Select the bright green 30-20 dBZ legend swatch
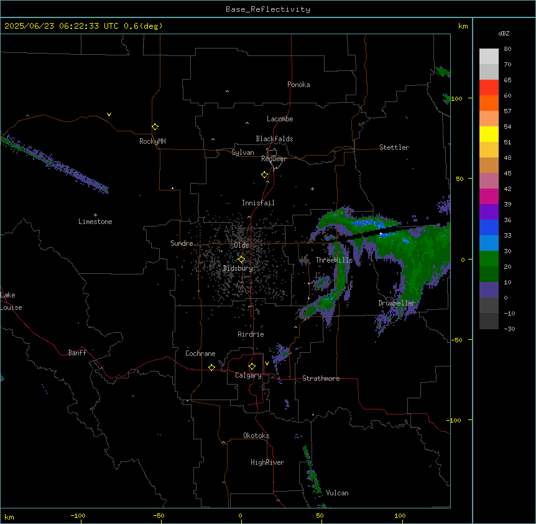Image resolution: width=536 pixels, height=524 pixels. (489, 259)
